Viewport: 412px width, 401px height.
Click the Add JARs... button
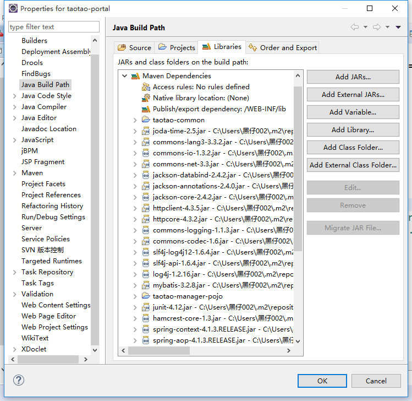[353, 77]
